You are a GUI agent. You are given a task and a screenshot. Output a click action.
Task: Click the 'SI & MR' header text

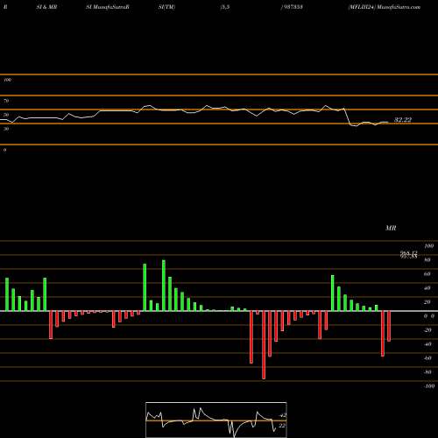[x=46, y=7]
